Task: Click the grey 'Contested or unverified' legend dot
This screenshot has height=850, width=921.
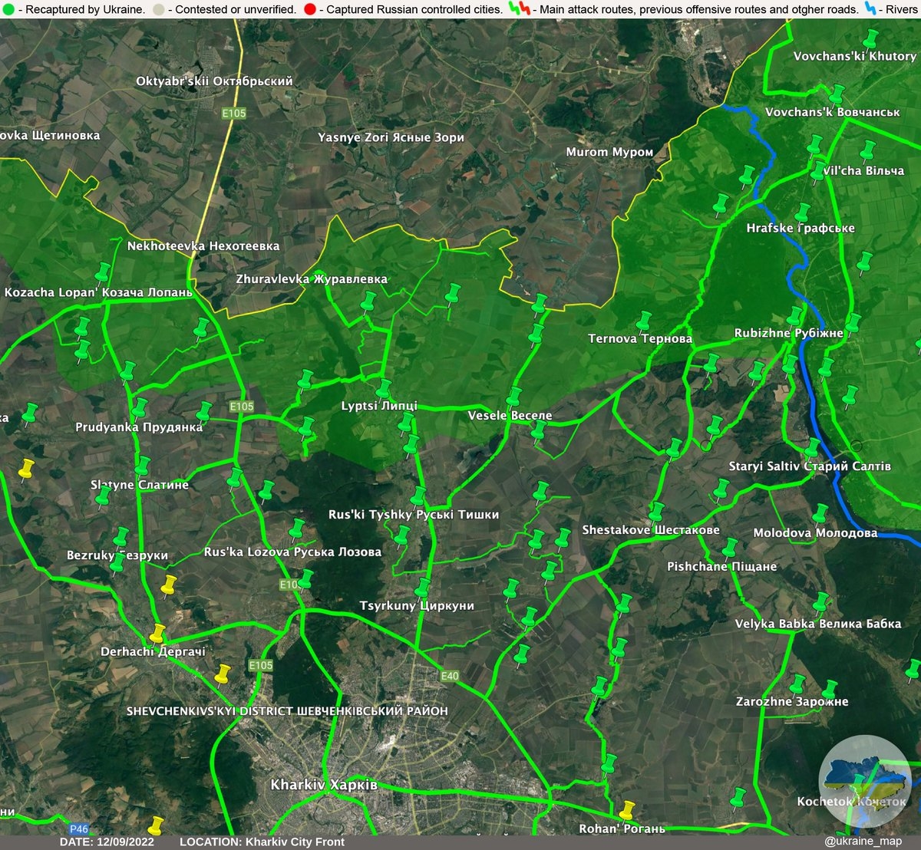Action: click(x=158, y=10)
